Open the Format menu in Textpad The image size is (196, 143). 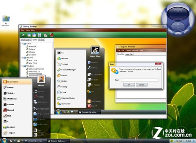coord(128,50)
